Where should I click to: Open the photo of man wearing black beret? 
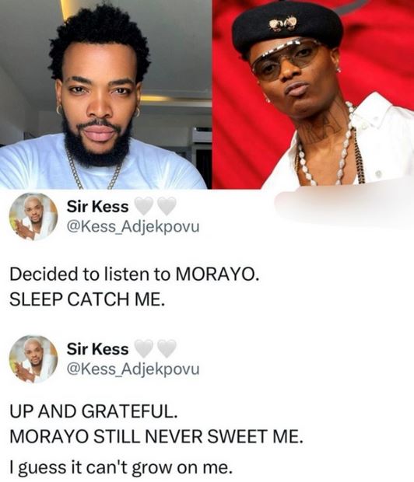pyautogui.click(x=313, y=94)
